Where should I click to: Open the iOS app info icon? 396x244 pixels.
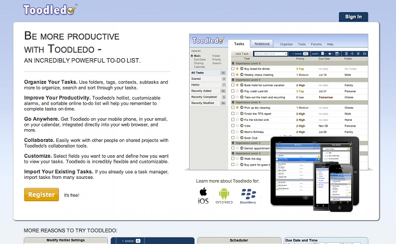coord(203,195)
